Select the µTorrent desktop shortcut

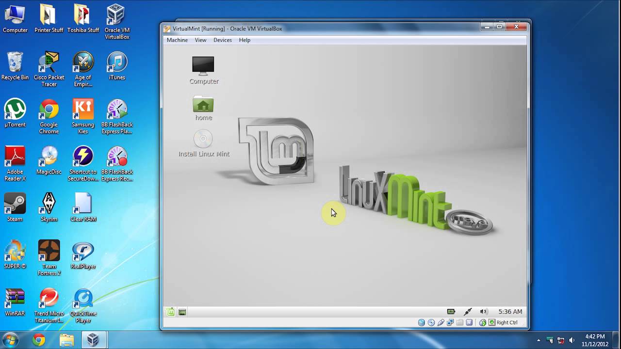click(15, 113)
